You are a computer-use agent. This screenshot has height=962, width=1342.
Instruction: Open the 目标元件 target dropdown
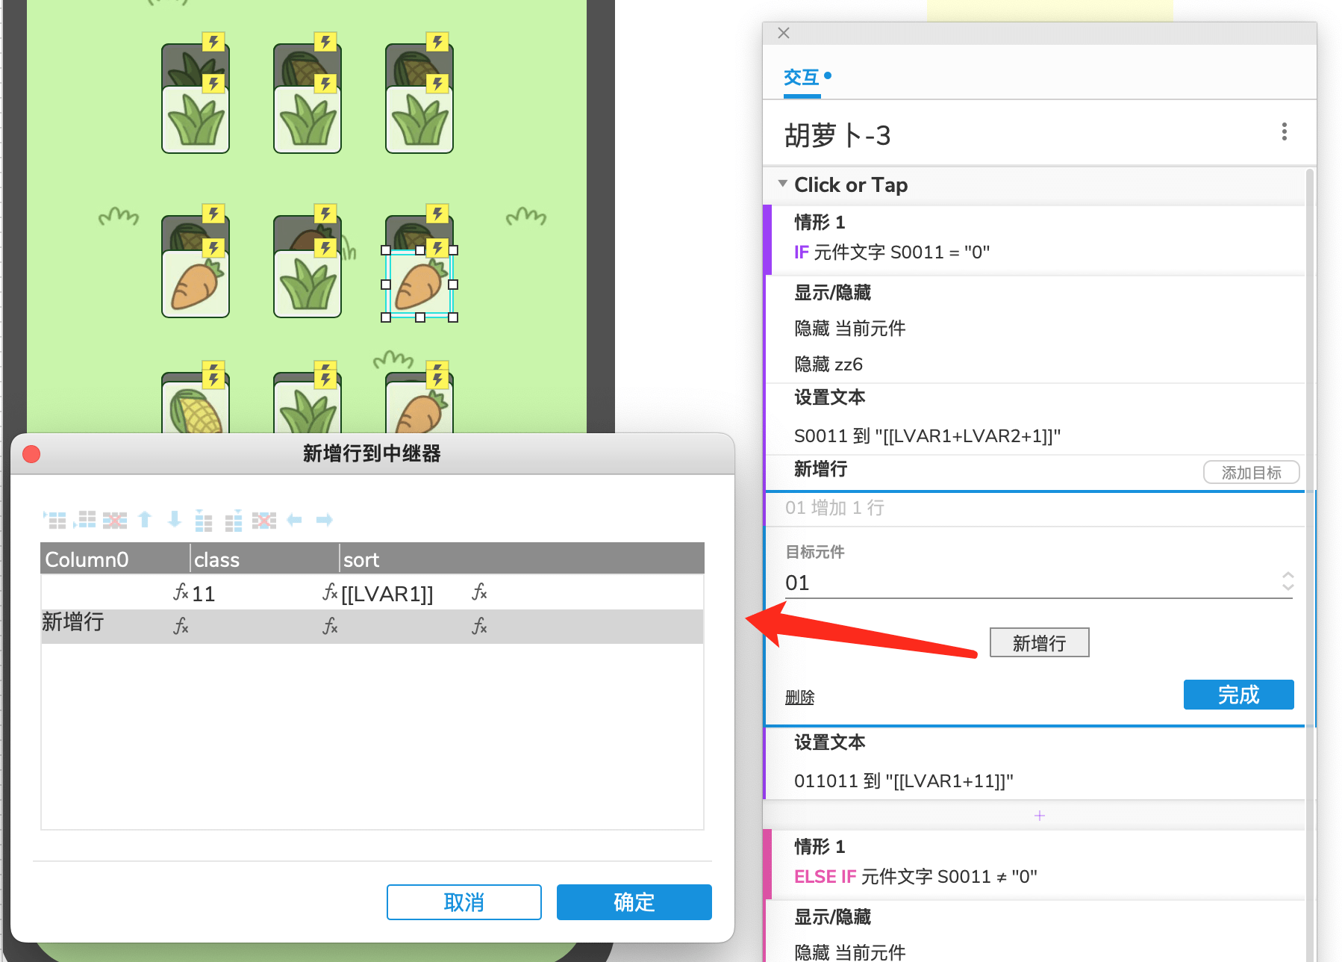click(1287, 582)
